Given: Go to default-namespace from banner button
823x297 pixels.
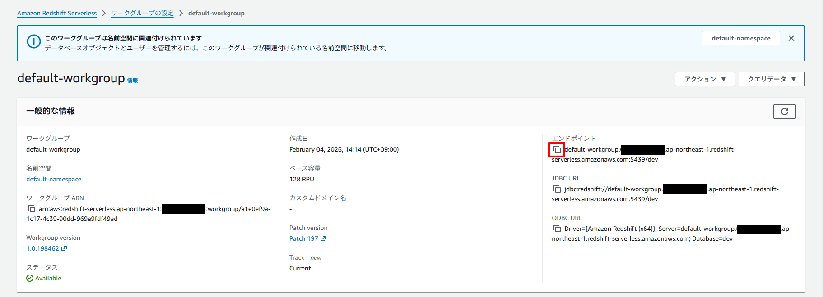Looking at the screenshot, I should coord(741,38).
